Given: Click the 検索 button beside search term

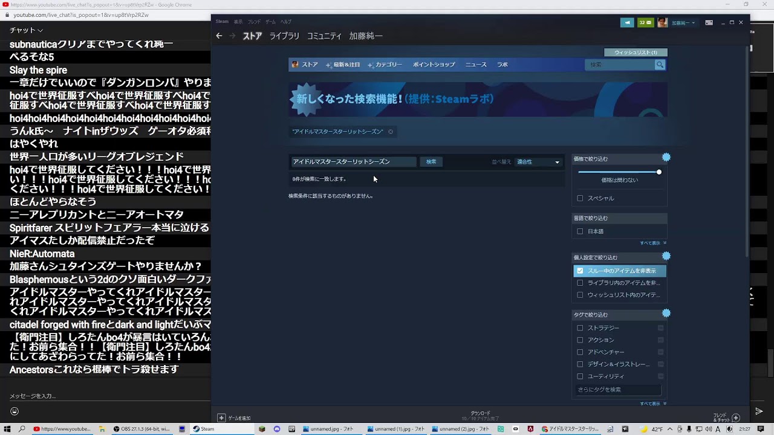Looking at the screenshot, I should point(431,162).
